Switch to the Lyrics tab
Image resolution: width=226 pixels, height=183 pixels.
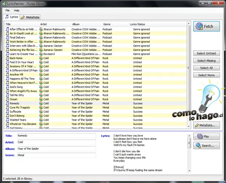12,17
